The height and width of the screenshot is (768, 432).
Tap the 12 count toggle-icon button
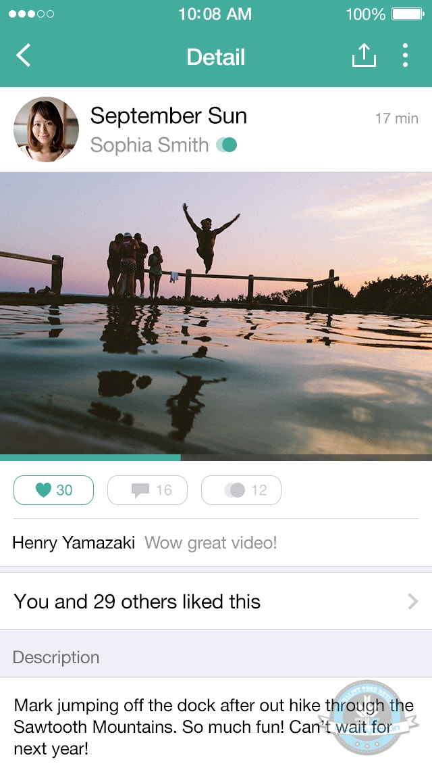pos(241,490)
